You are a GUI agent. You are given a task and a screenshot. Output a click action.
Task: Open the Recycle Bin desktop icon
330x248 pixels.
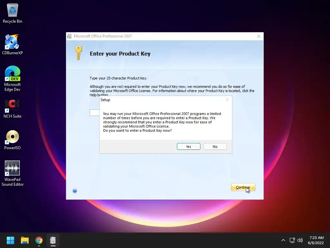tap(13, 13)
